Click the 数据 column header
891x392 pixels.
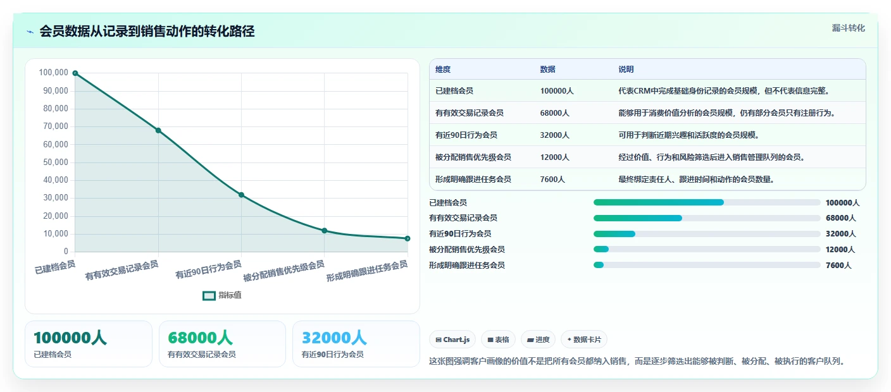pos(547,70)
